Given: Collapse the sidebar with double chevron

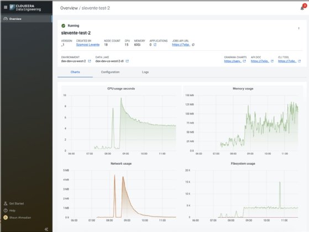Looking at the screenshot, I should click(46, 229).
